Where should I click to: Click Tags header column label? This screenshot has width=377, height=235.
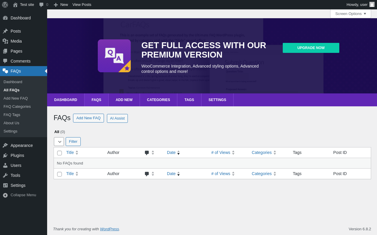pyautogui.click(x=297, y=153)
